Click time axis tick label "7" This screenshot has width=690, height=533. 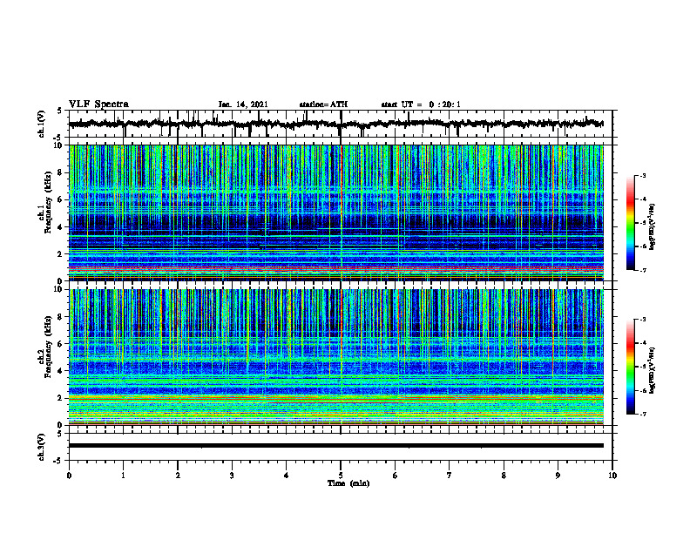click(x=450, y=476)
